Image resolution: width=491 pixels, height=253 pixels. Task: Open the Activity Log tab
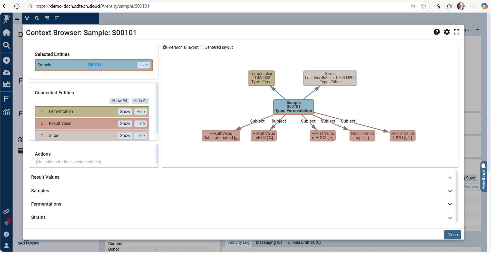click(x=239, y=242)
